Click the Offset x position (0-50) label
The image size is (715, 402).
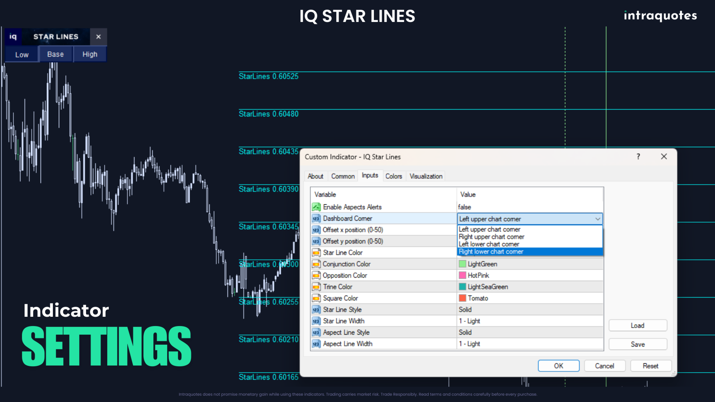tap(353, 230)
